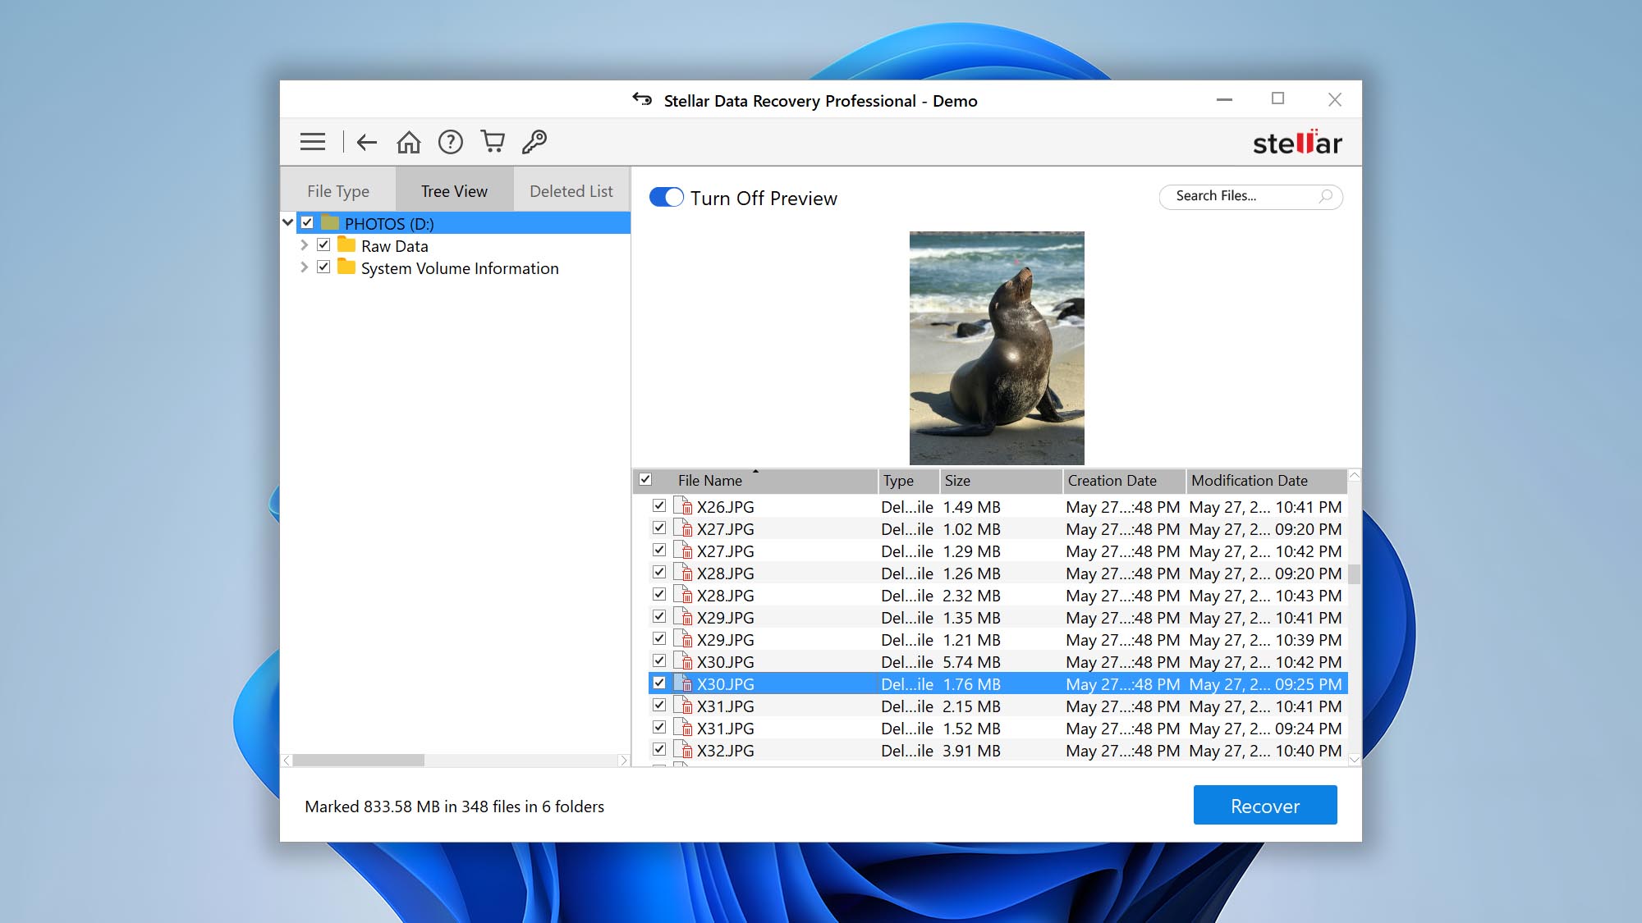Expand System Volume Information folder
This screenshot has height=923, width=1642.
(304, 267)
